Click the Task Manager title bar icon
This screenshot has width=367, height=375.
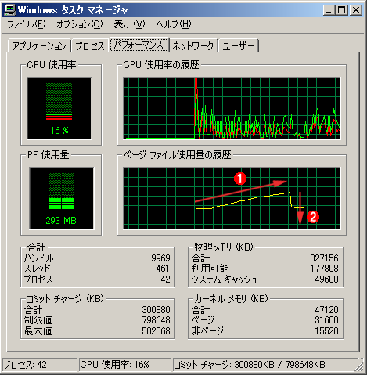click(x=9, y=10)
